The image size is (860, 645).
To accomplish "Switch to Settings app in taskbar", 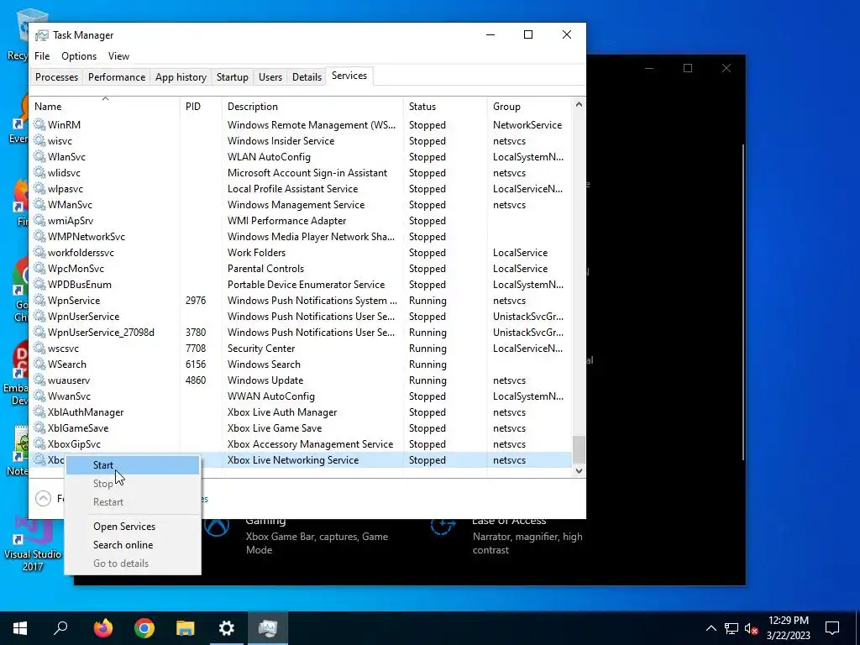I will (227, 628).
